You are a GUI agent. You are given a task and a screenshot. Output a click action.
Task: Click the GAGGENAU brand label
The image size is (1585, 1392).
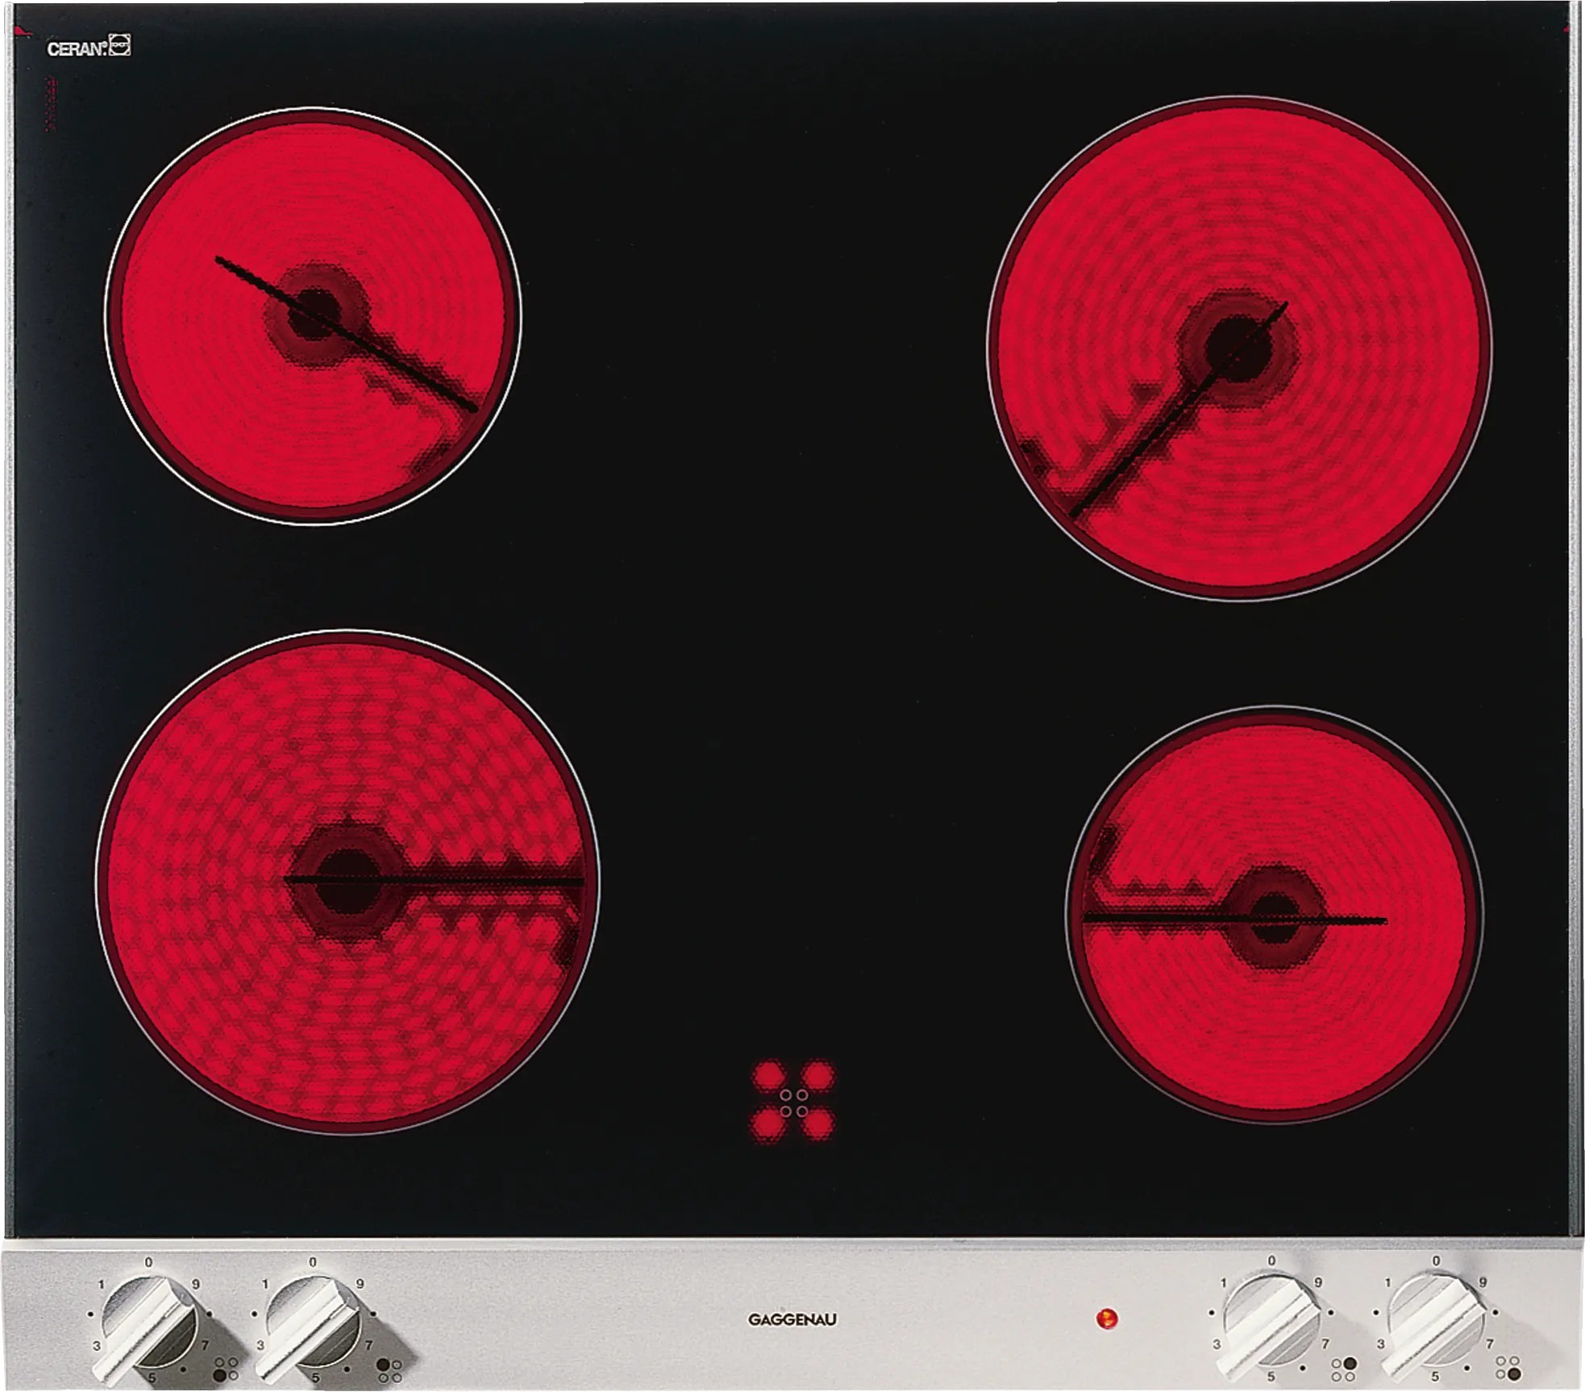pos(792,1320)
